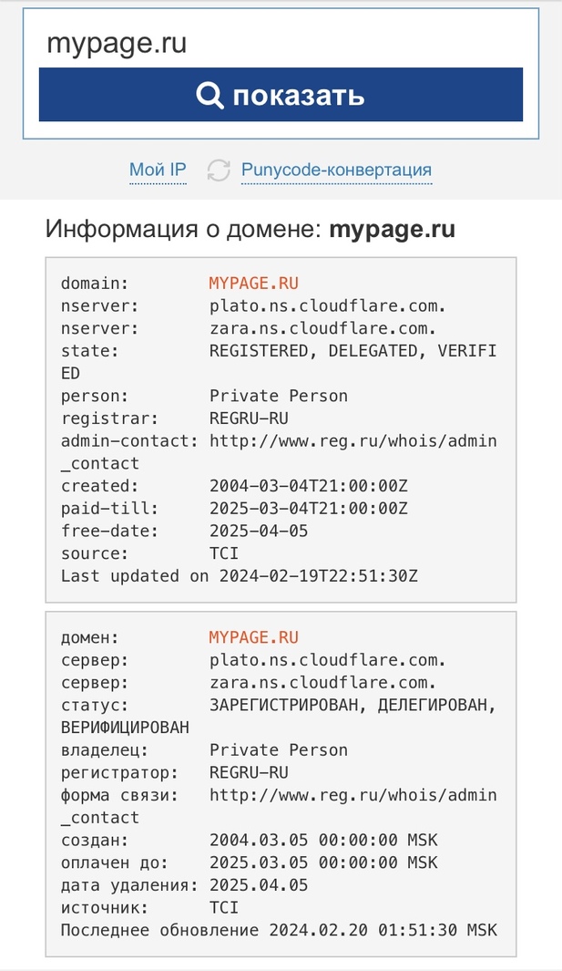Click the Последнее обновление timestamp line
Viewport: 562px width, 971px height.
coord(279,930)
